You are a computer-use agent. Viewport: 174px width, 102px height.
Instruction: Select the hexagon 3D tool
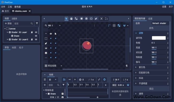point(91,19)
